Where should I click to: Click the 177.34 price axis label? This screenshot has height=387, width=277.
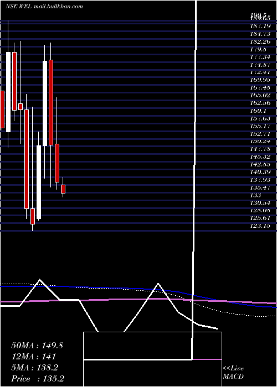click(260, 57)
